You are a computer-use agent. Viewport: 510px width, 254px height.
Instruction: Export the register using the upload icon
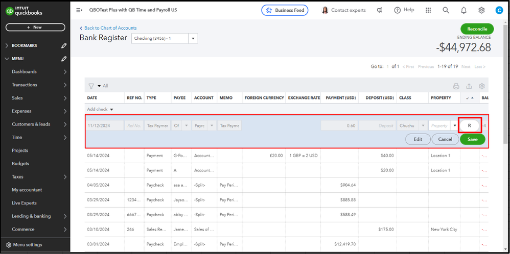[469, 86]
